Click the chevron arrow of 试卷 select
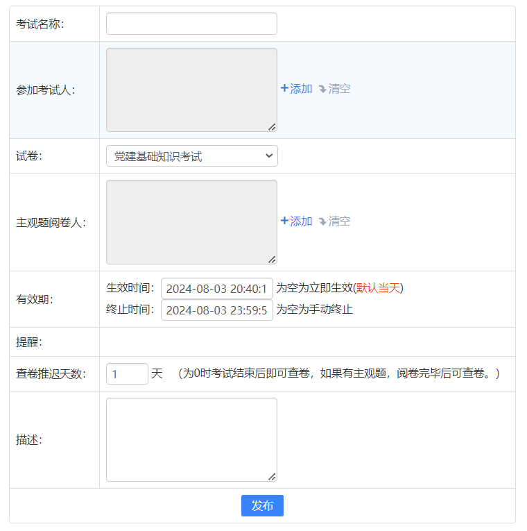The height and width of the screenshot is (531, 527). (269, 156)
